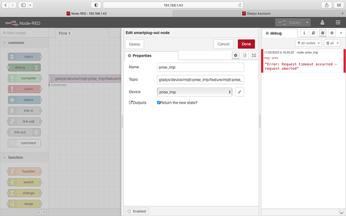Open clear all messages dropdown

point(332,43)
